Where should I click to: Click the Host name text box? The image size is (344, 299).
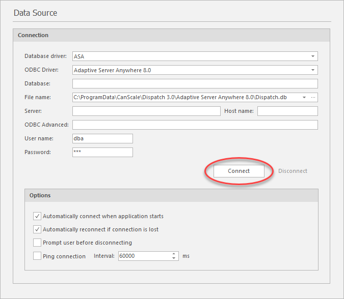287,111
